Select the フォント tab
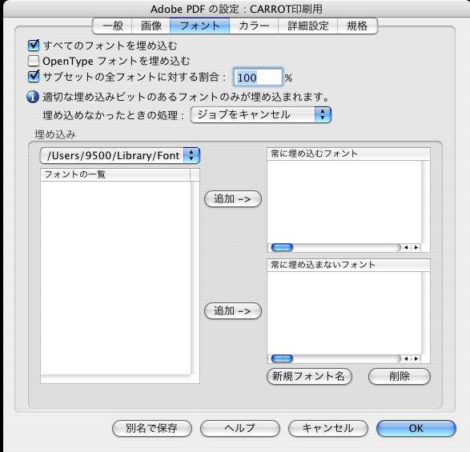Viewport: 470px width, 452px height. pyautogui.click(x=199, y=26)
